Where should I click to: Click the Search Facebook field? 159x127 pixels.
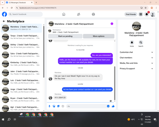[x=25, y=14]
